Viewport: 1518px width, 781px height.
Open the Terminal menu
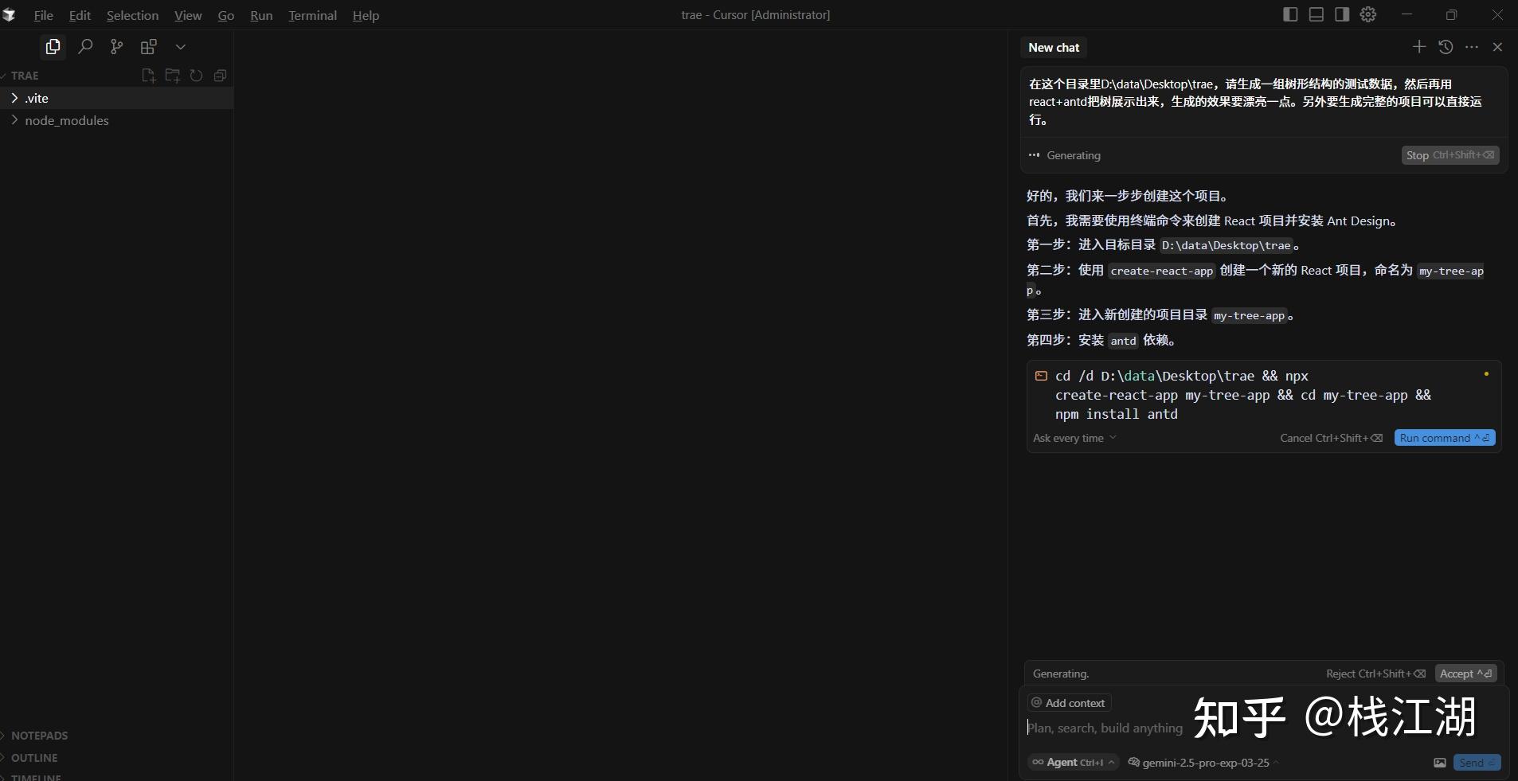(x=312, y=15)
